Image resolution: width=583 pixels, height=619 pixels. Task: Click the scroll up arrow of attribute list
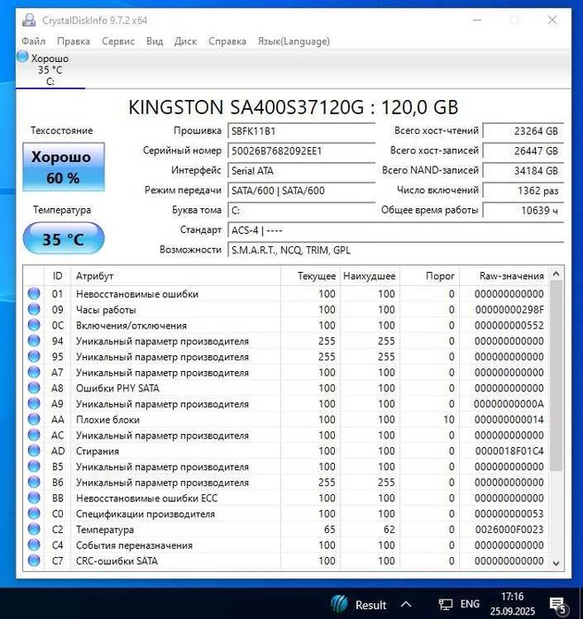click(x=556, y=274)
